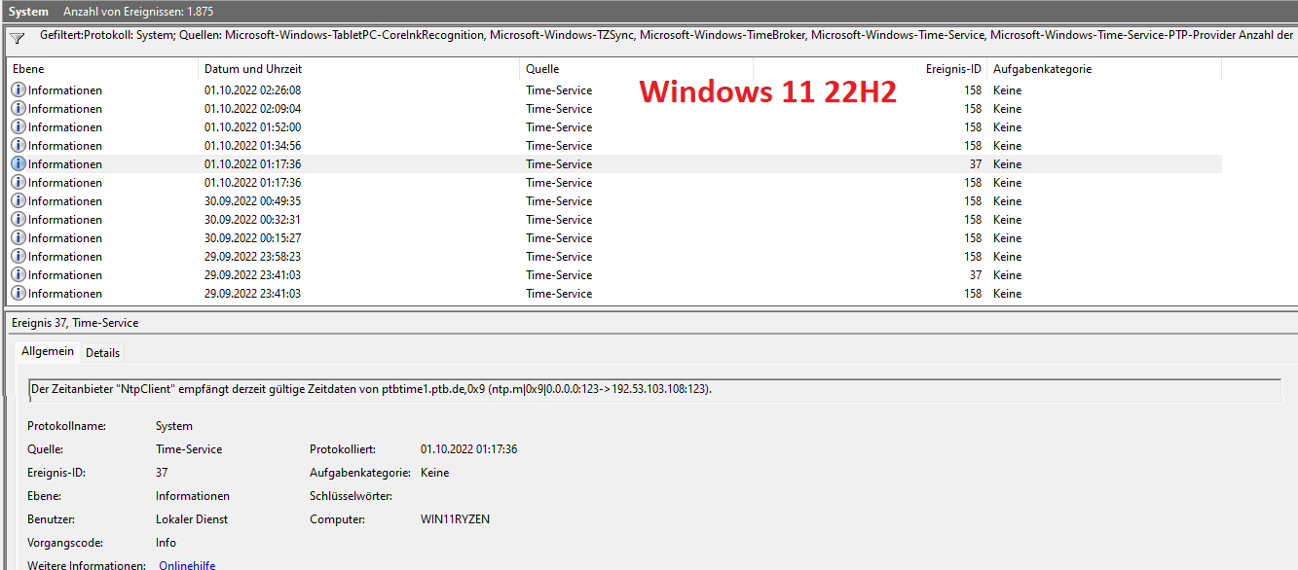
Task: Click info icon of 30.09.2022 00:49:35 event
Action: 19,200
